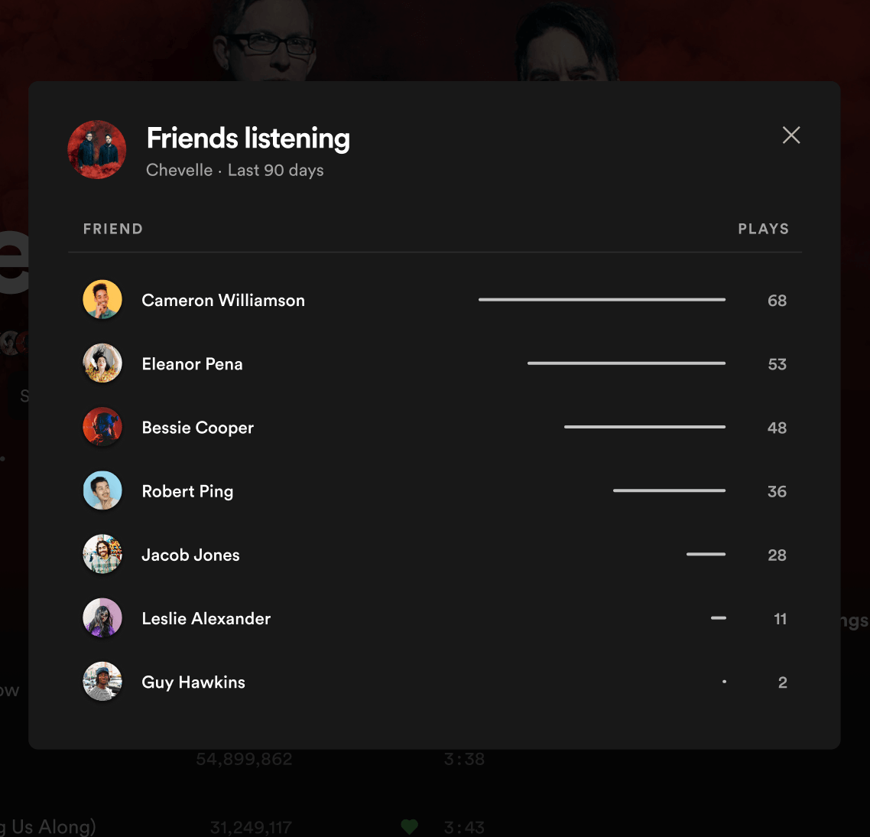Click Cameron Williamson's plays progress bar

click(x=602, y=300)
